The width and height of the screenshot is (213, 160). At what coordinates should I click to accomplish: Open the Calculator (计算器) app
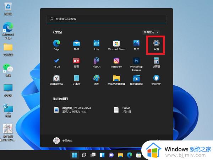coord(156,63)
